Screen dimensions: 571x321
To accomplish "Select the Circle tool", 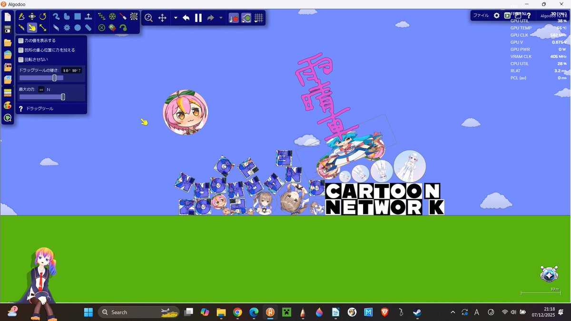I will [77, 28].
